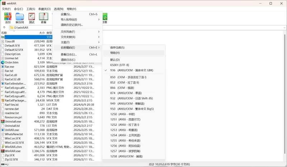Screen dimensions: 287x167
Task: Open the File (文件) menu
Action: 6,9
